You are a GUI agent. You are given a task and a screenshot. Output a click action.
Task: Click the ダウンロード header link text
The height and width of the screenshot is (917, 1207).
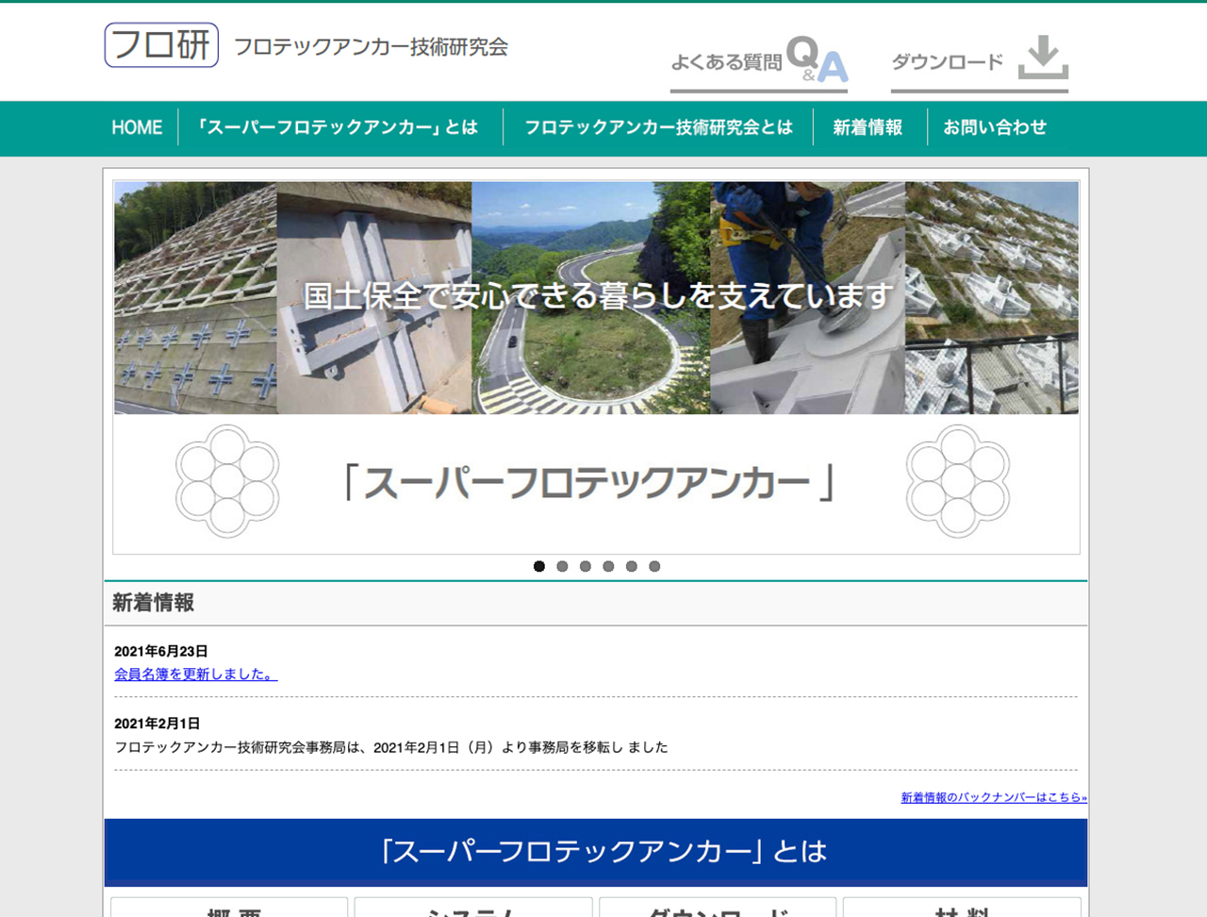tap(948, 62)
